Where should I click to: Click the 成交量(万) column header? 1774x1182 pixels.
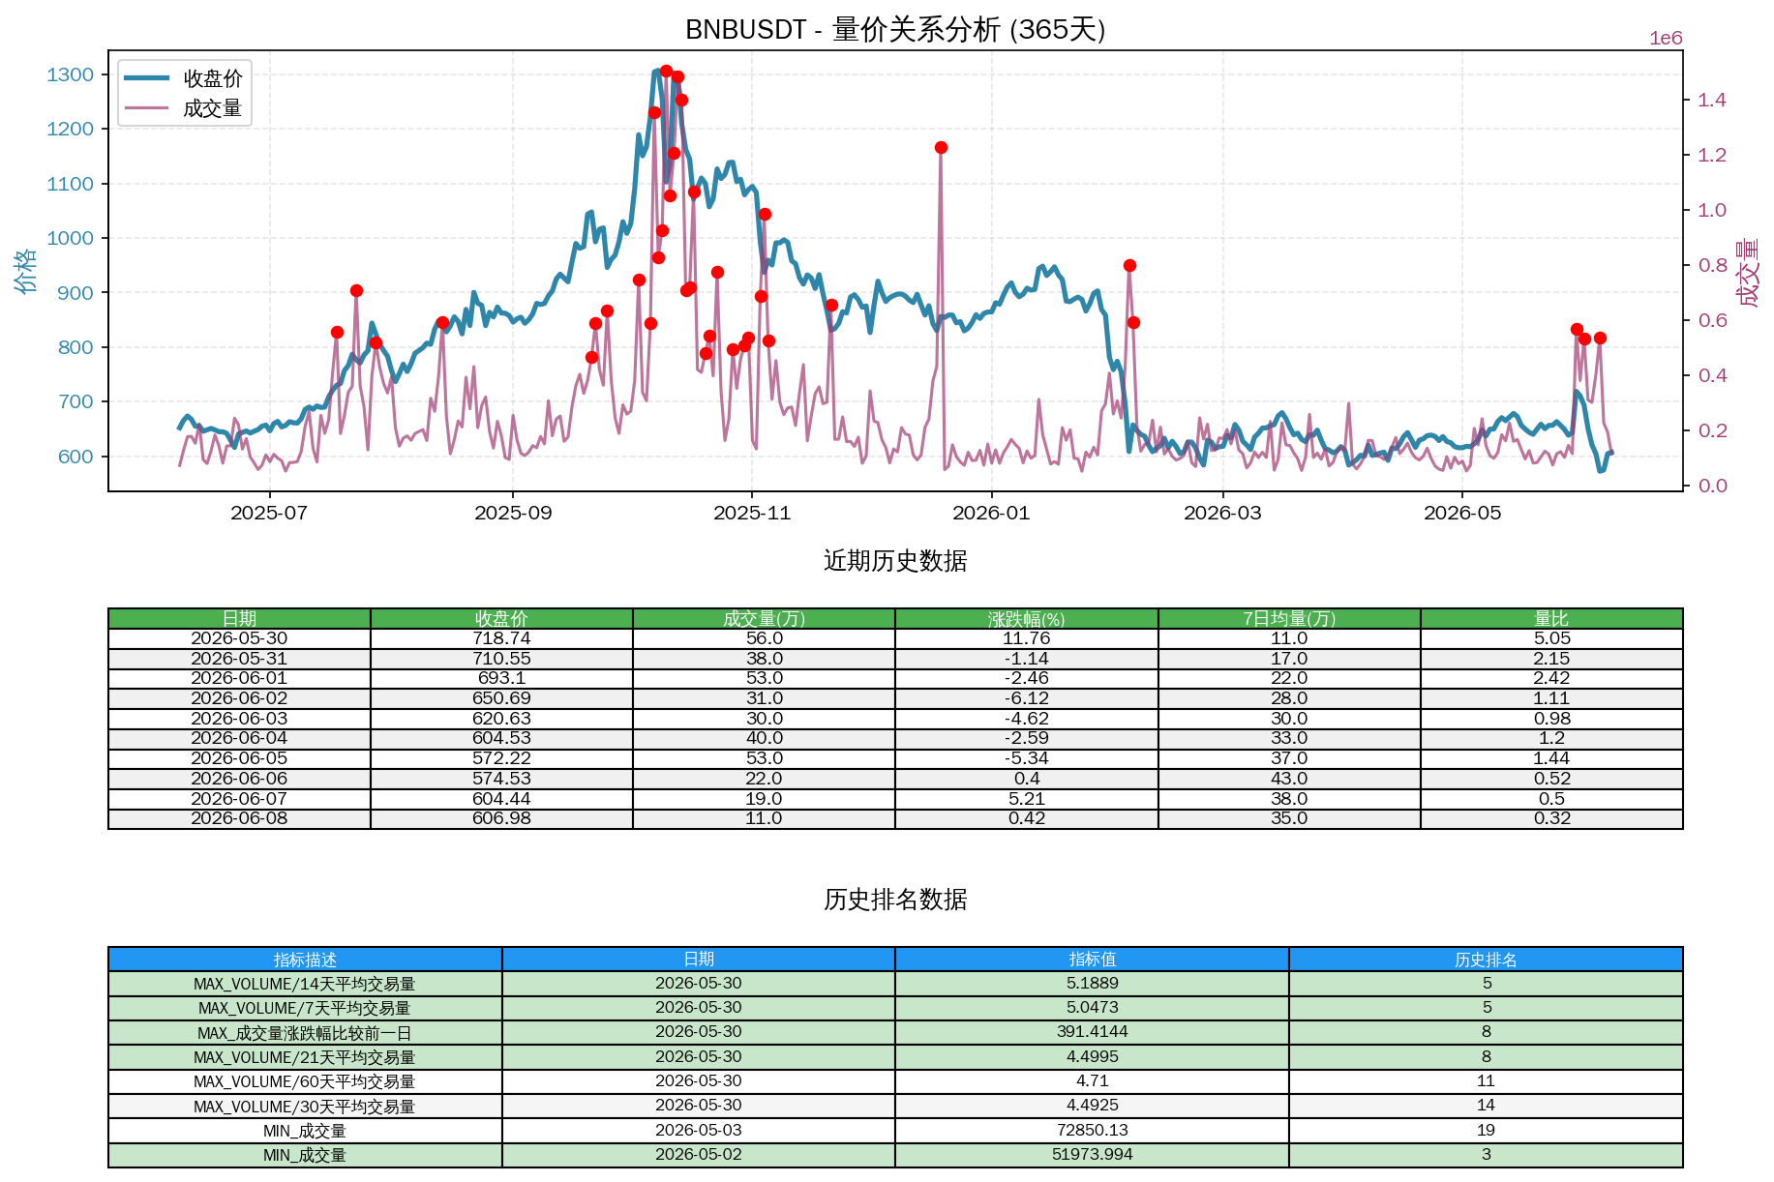[764, 618]
